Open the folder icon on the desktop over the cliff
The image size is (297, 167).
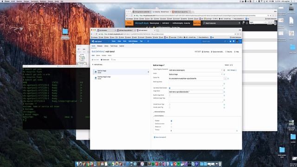65,32
